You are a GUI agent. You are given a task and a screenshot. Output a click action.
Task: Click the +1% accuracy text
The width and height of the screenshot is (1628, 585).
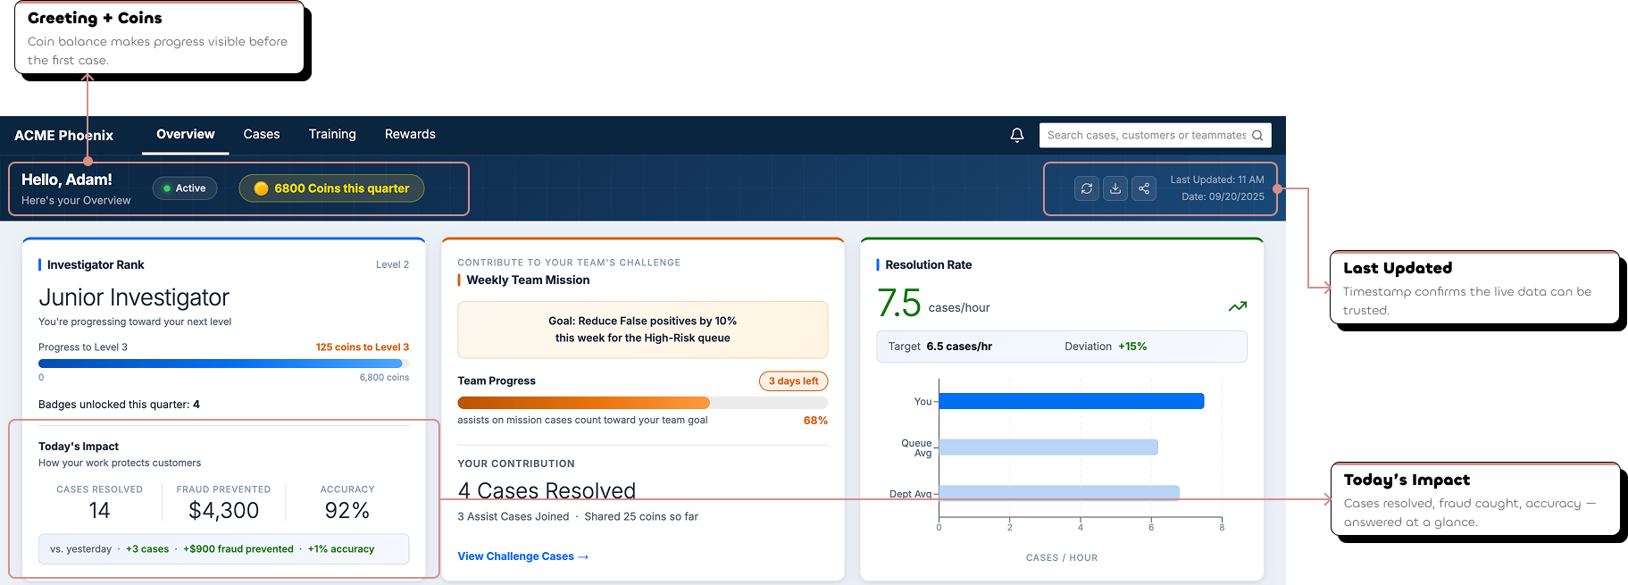tap(341, 549)
